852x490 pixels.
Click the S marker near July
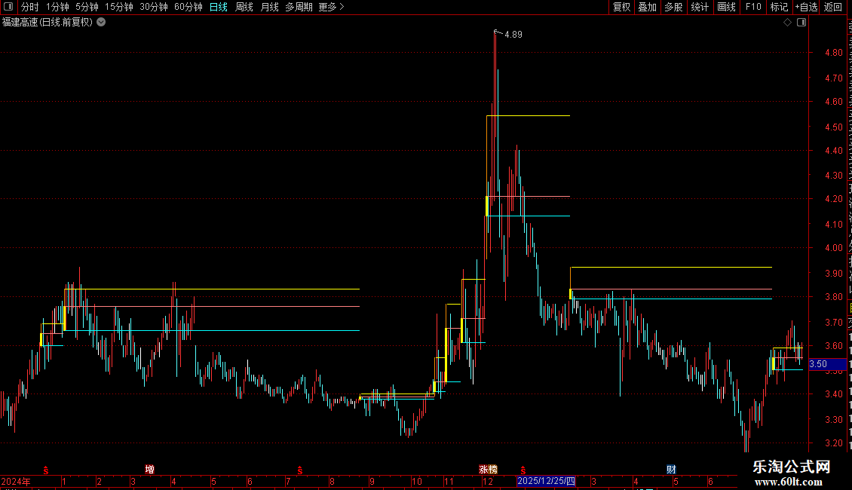point(299,470)
